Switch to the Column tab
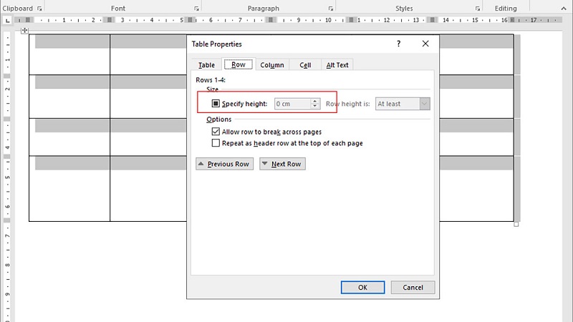 272,65
